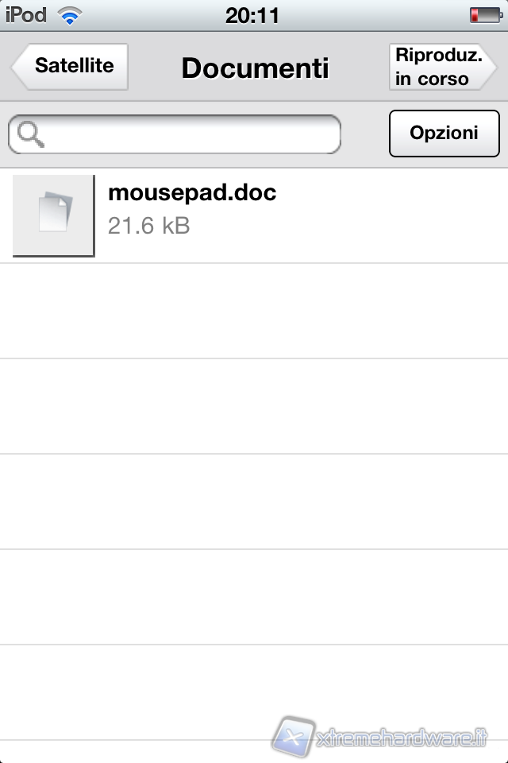The width and height of the screenshot is (508, 763).
Task: Open the mousepad.doc file name
Action: coord(192,192)
